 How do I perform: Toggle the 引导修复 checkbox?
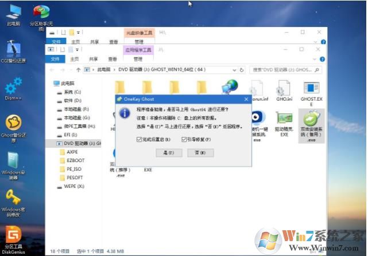tap(184, 139)
